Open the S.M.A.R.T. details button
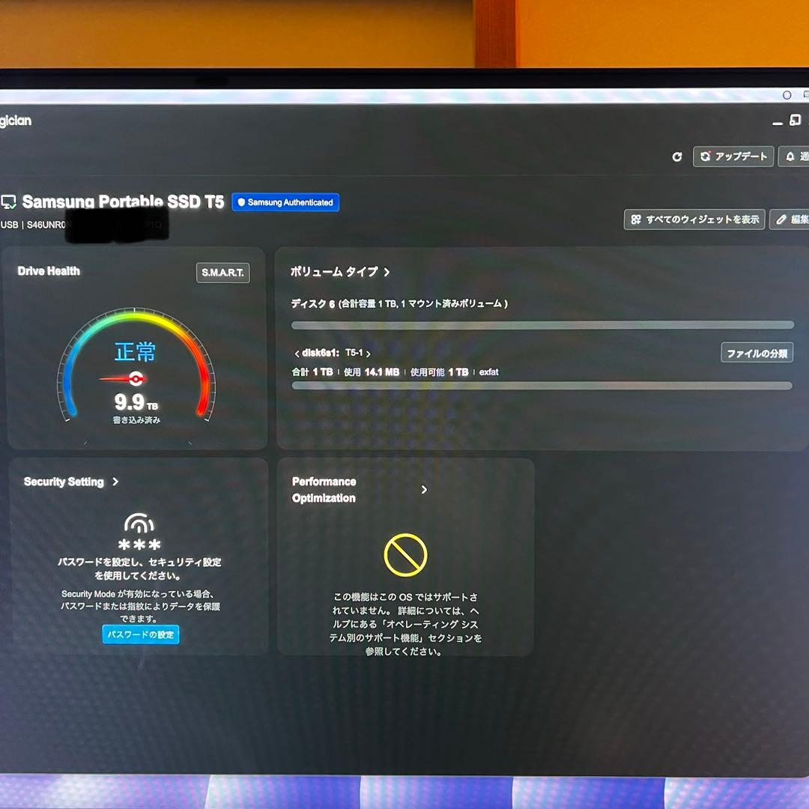The height and width of the screenshot is (809, 809). pos(223,273)
